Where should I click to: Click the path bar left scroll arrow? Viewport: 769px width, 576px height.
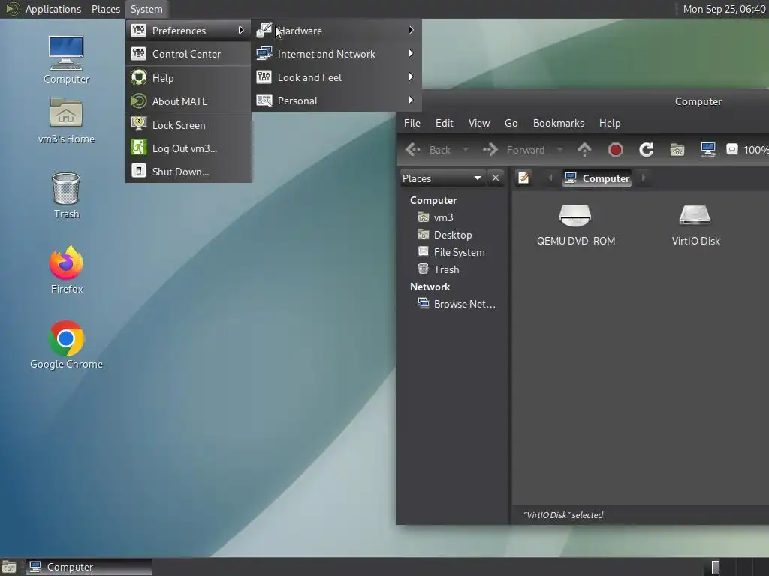[550, 178]
